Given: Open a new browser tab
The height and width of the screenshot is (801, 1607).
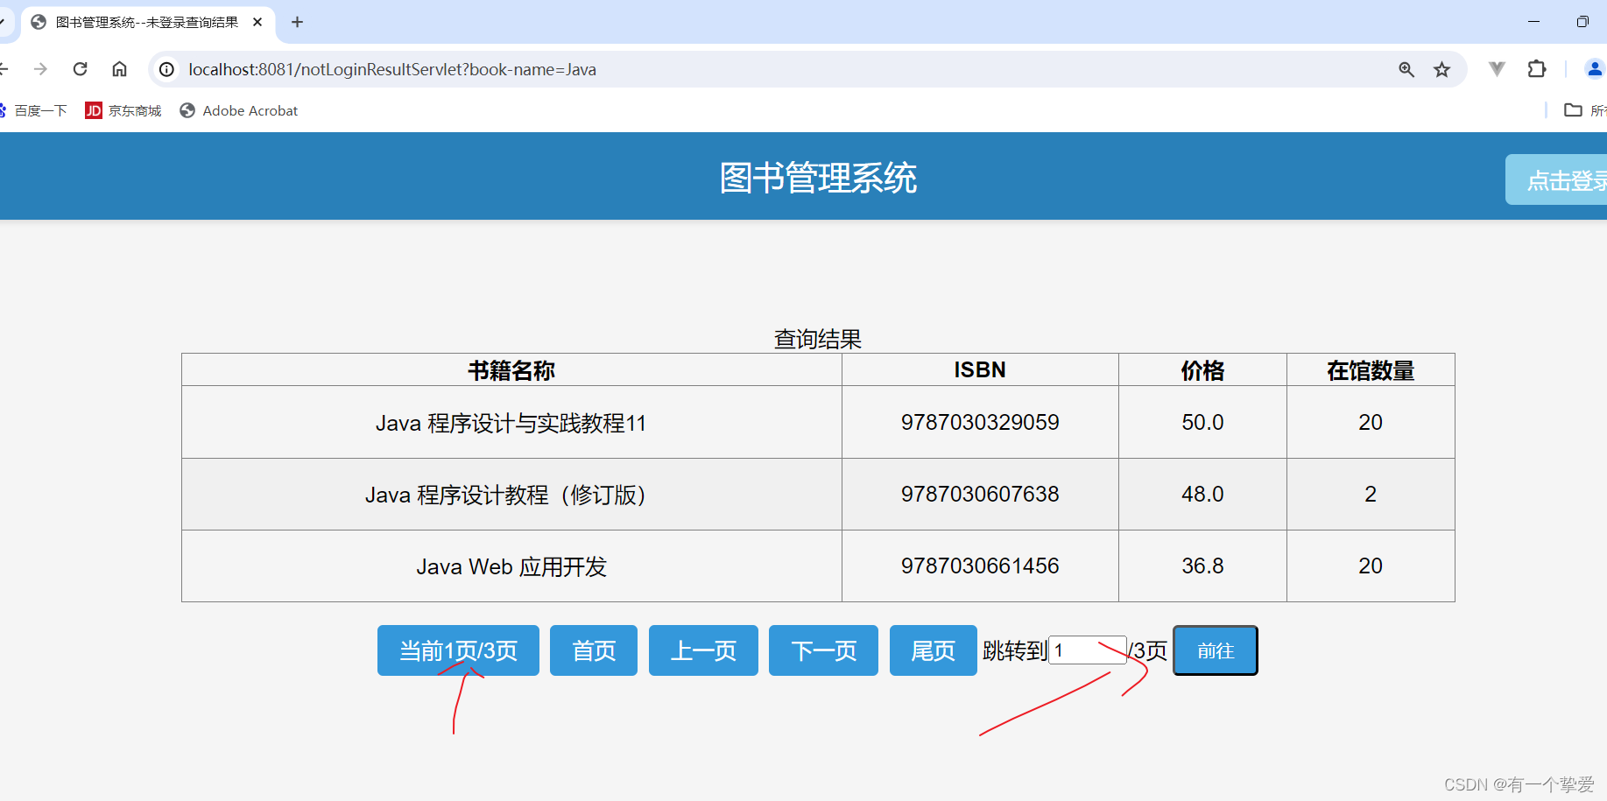Looking at the screenshot, I should click(x=296, y=23).
